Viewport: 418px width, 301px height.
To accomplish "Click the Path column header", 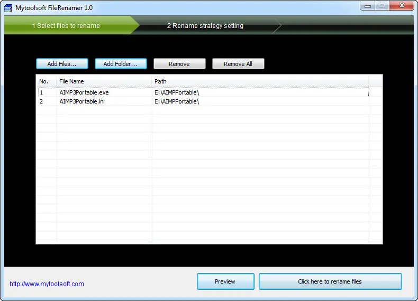I will pos(260,81).
